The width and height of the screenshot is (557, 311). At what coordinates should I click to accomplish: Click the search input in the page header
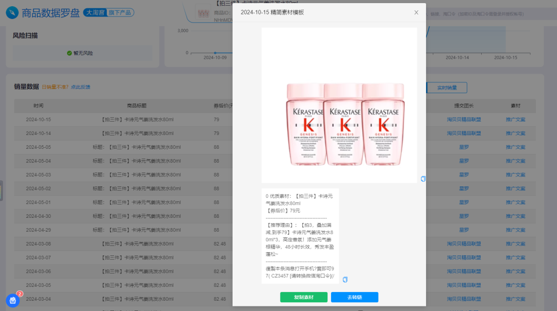click(492, 14)
